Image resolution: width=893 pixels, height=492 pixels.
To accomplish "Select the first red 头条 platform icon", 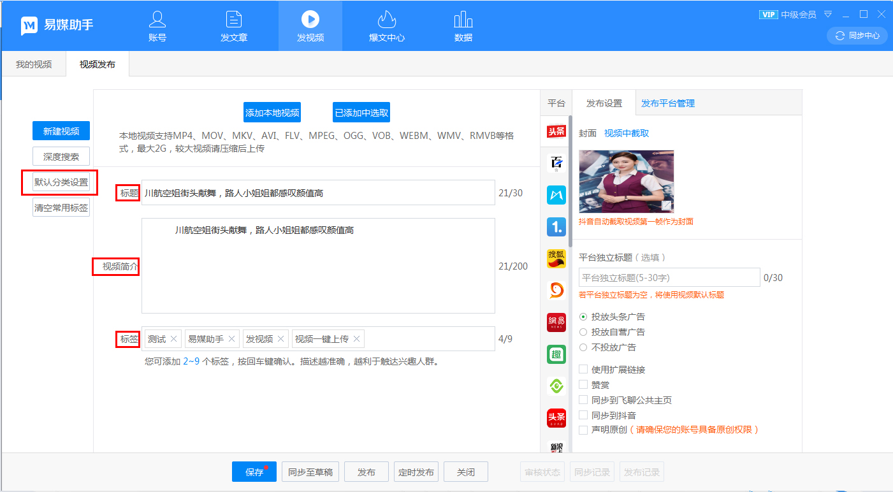I will click(x=556, y=131).
